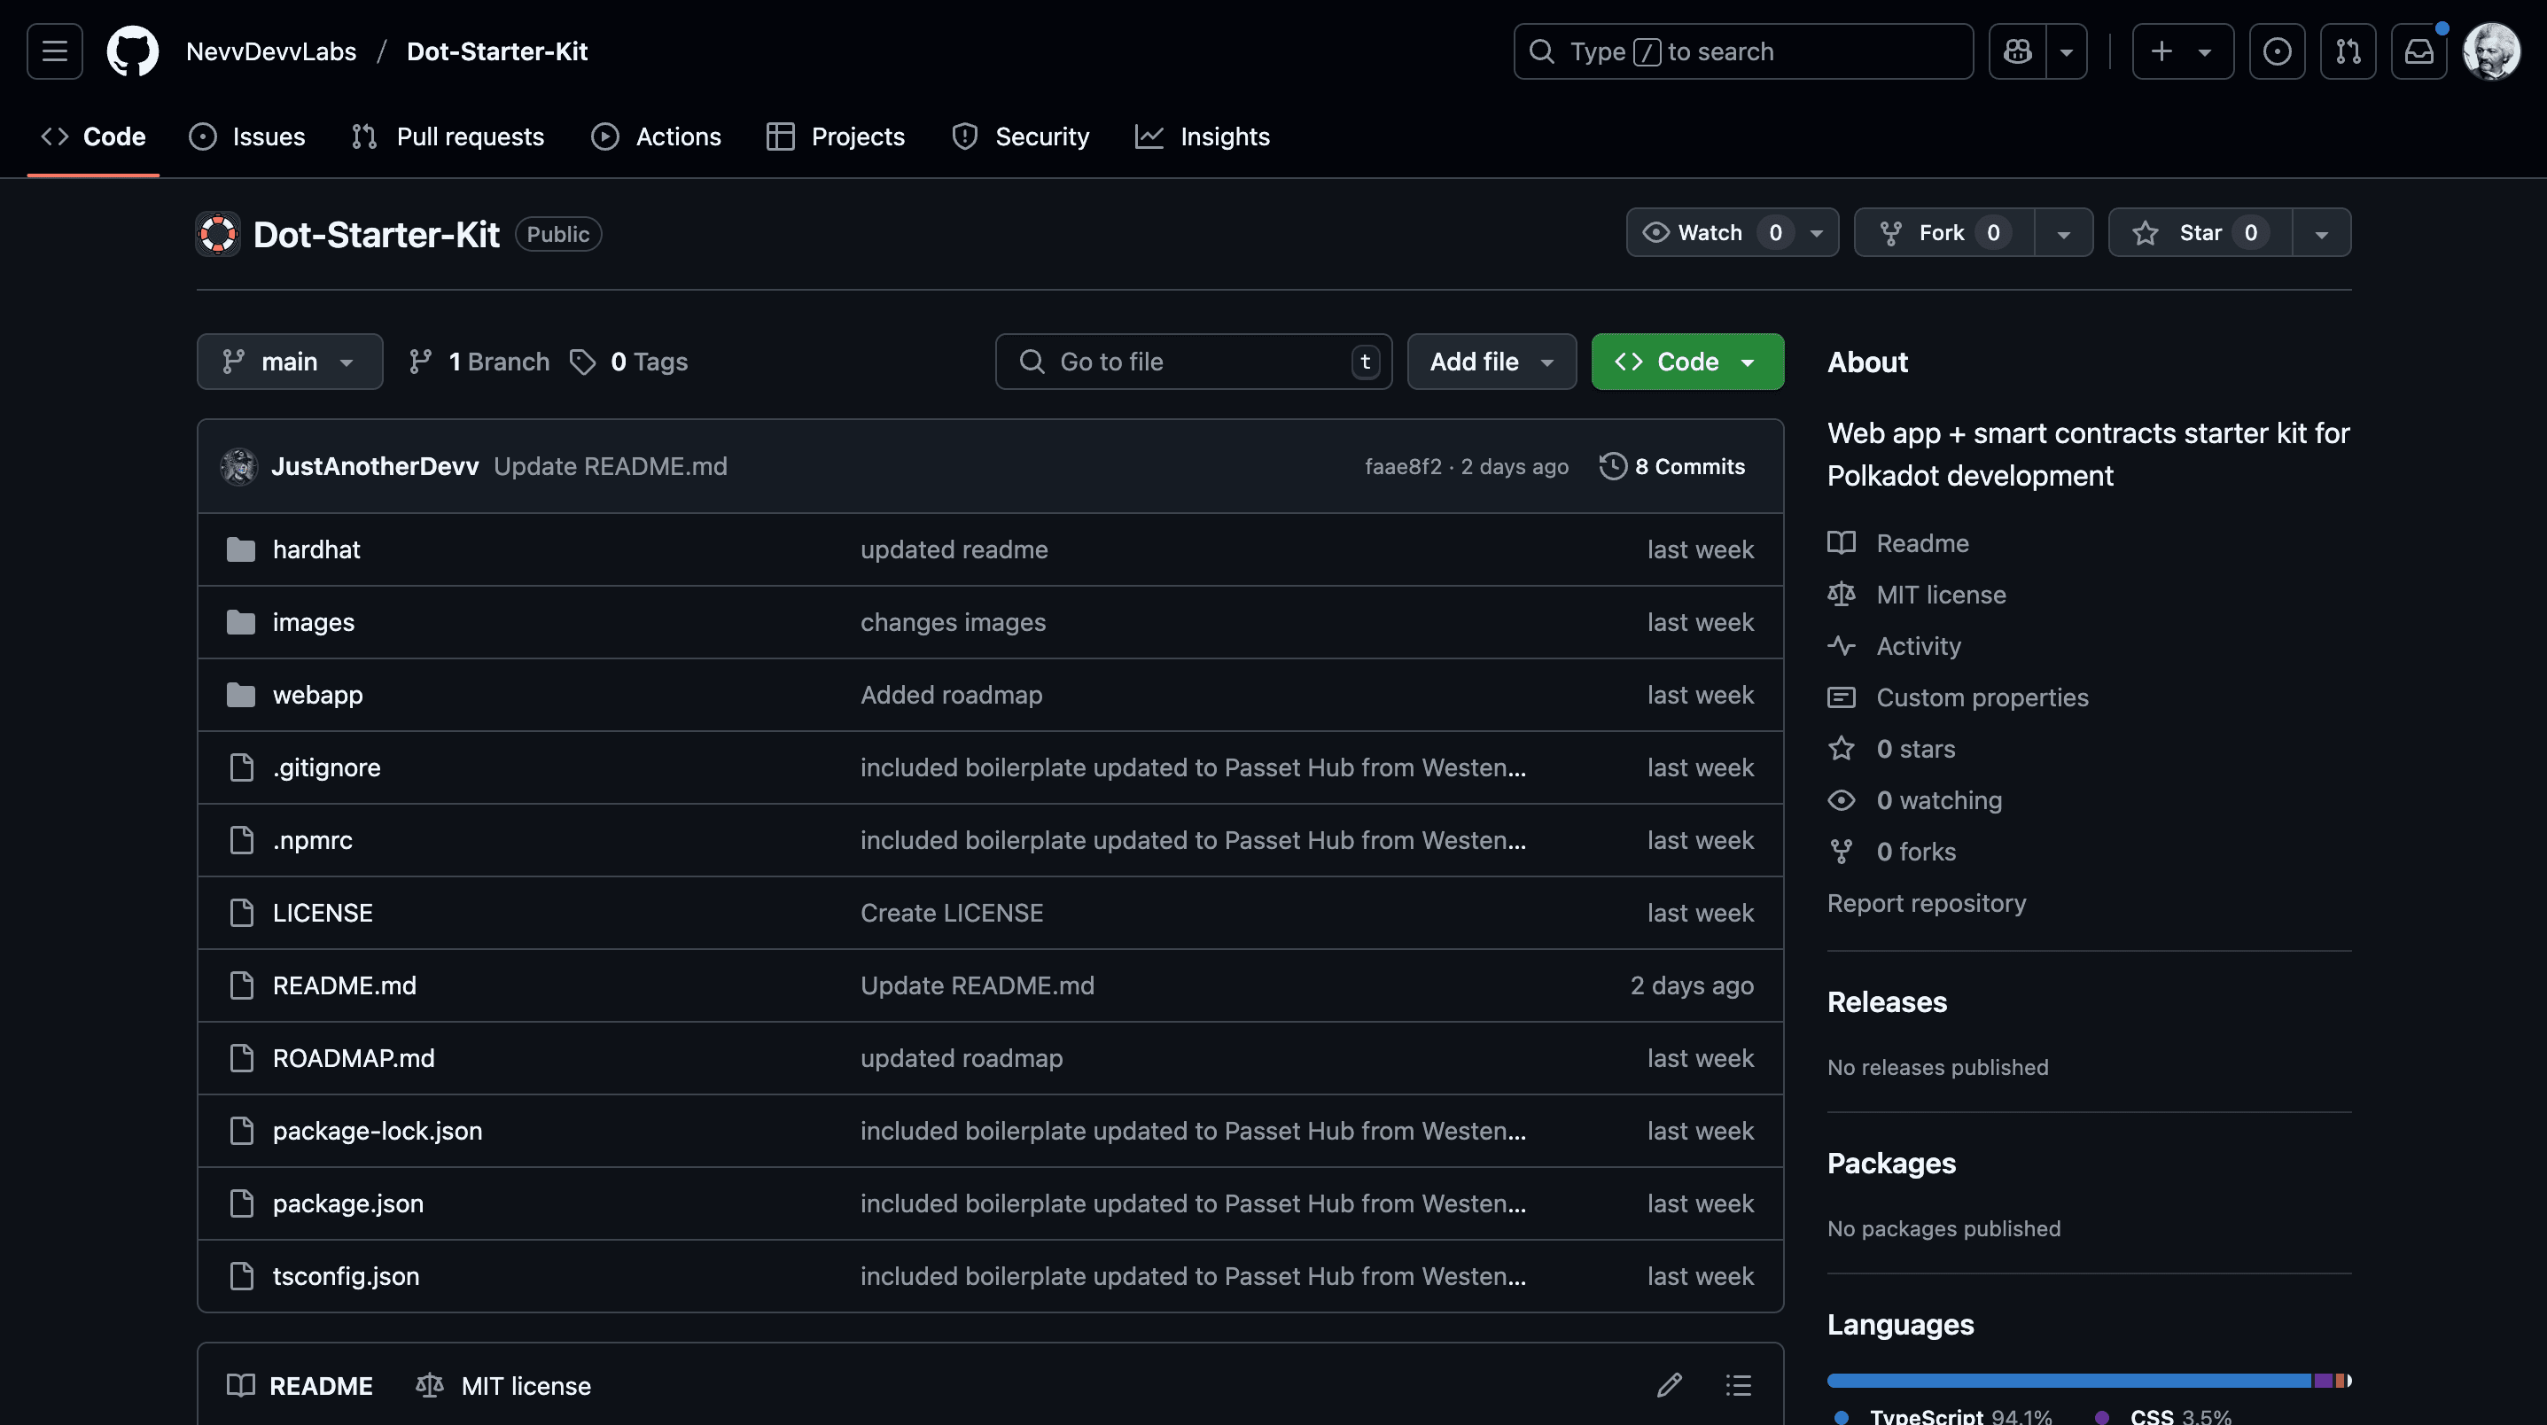Expand the Star lists dropdown arrow
The width and height of the screenshot is (2547, 1425).
2322,233
